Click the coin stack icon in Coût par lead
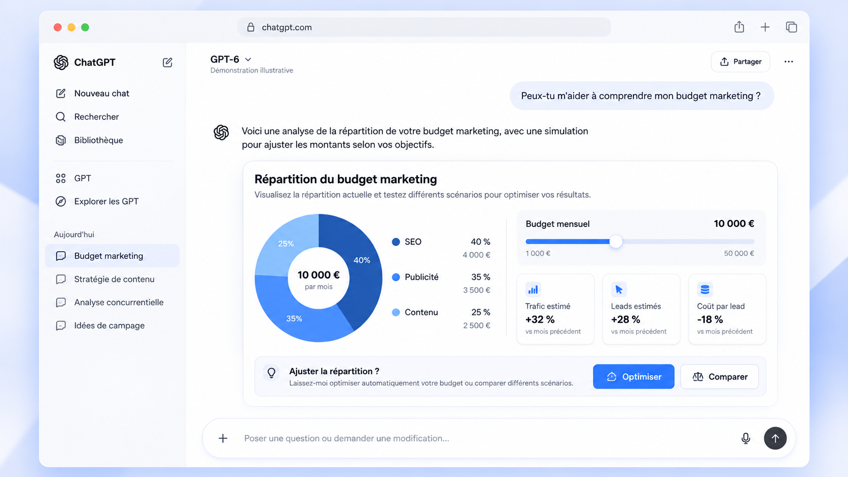Viewport: 848px width, 477px height. pos(705,289)
